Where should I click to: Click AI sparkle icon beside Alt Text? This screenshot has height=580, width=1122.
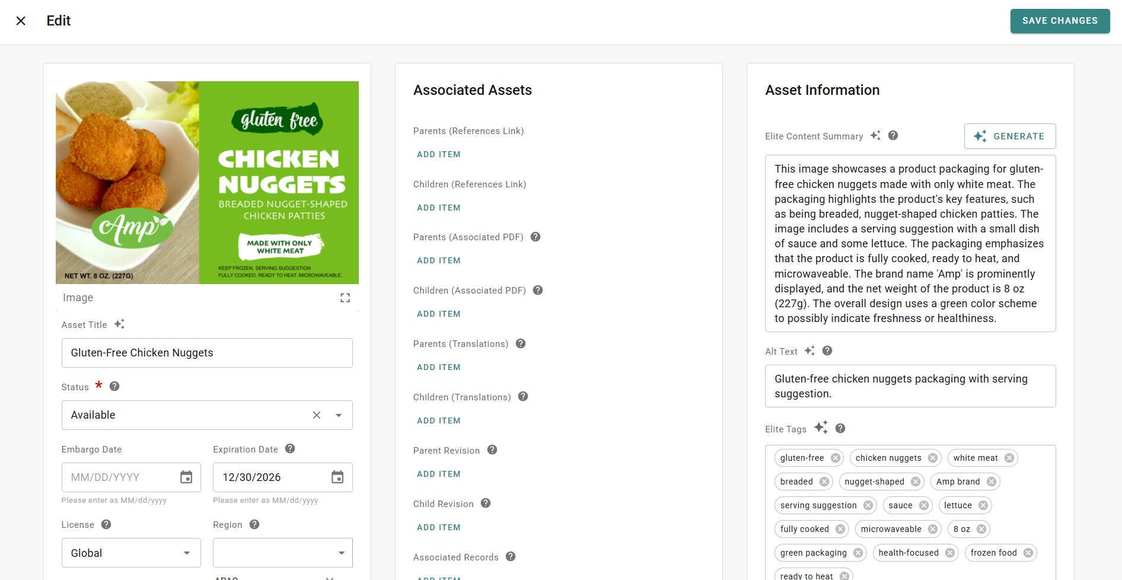pos(809,350)
